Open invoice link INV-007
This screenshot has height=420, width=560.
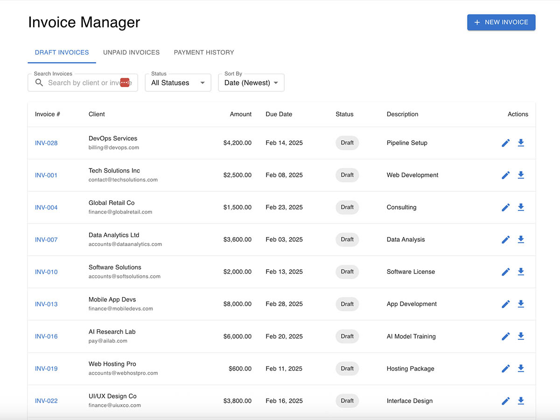(x=46, y=239)
